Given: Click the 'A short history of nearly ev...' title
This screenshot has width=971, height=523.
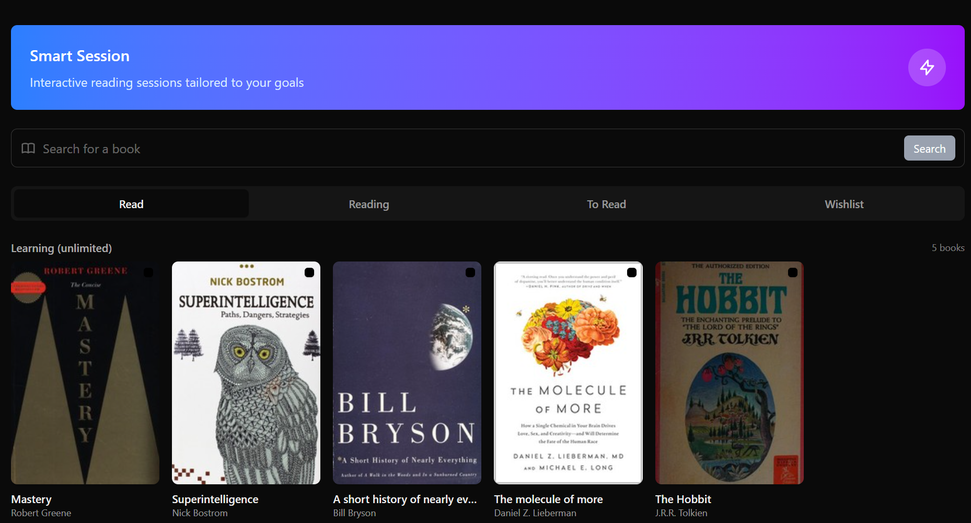Looking at the screenshot, I should tap(405, 499).
